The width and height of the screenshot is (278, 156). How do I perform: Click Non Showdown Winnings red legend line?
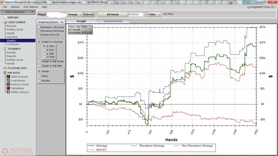pyautogui.click(x=177, y=146)
